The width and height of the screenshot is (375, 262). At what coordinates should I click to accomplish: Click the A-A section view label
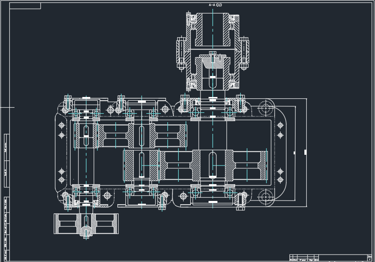click(215, 5)
